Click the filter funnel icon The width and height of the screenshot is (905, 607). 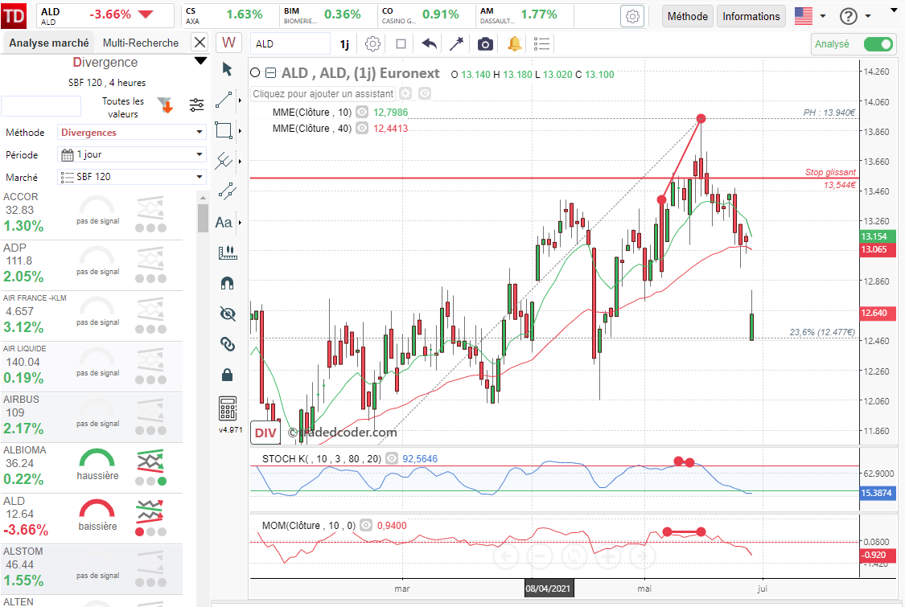(x=166, y=105)
